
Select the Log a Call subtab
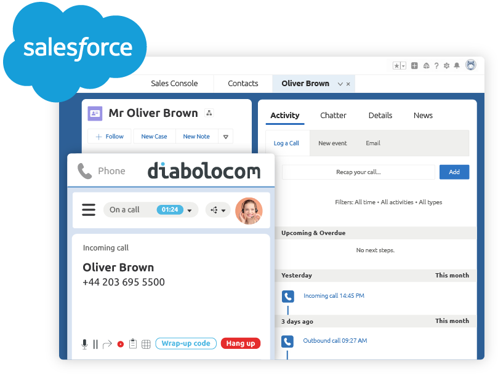pyautogui.click(x=286, y=143)
